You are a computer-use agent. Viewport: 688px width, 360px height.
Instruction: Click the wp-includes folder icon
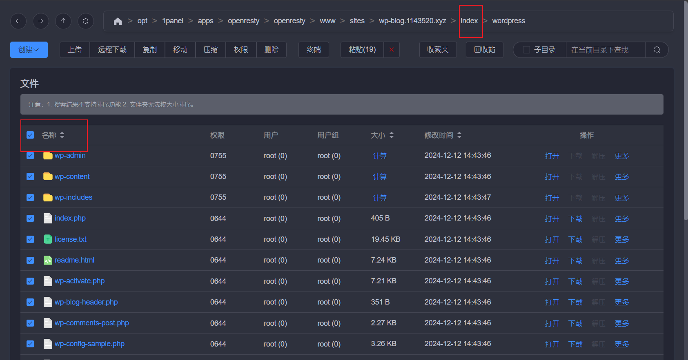[x=48, y=197]
